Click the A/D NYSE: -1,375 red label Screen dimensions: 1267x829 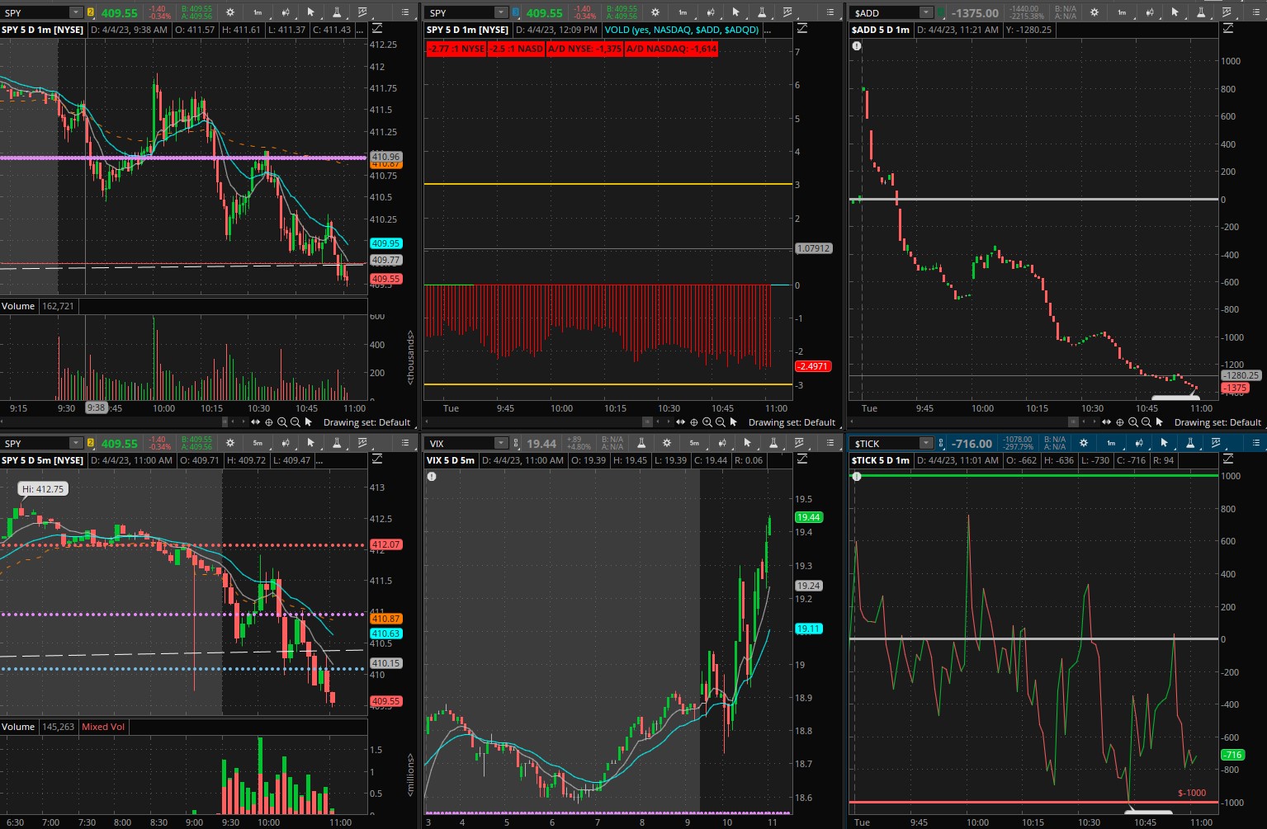click(585, 49)
